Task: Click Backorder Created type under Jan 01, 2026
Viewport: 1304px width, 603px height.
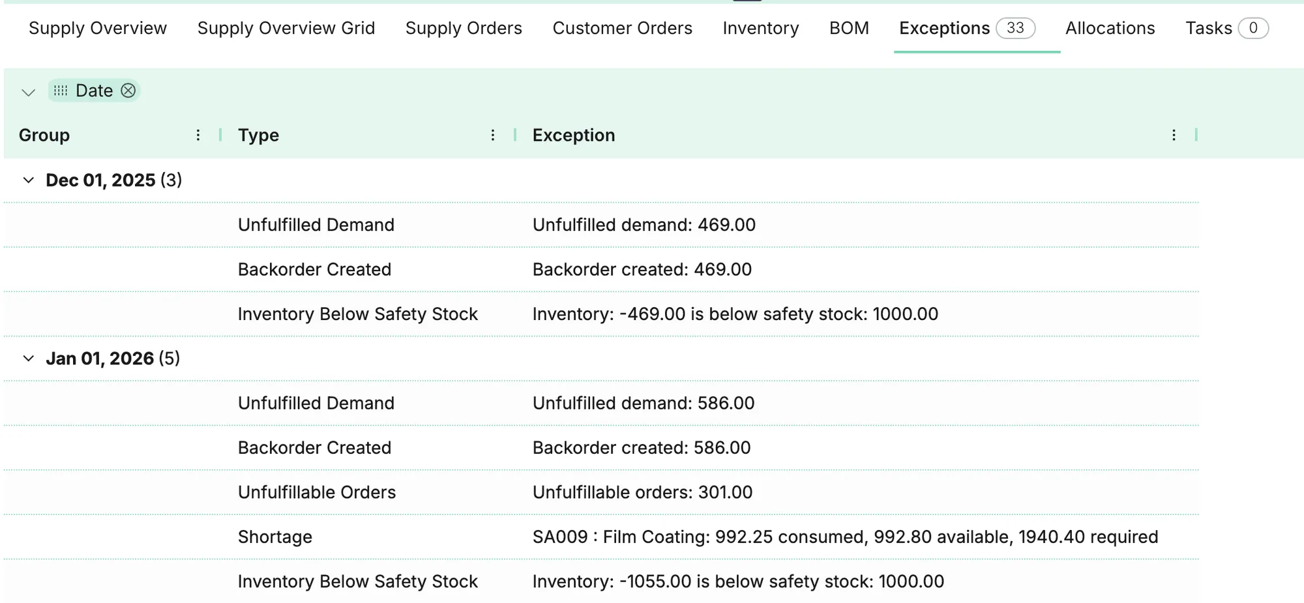Action: [x=314, y=448]
